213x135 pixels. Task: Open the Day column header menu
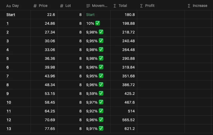click(x=15, y=6)
